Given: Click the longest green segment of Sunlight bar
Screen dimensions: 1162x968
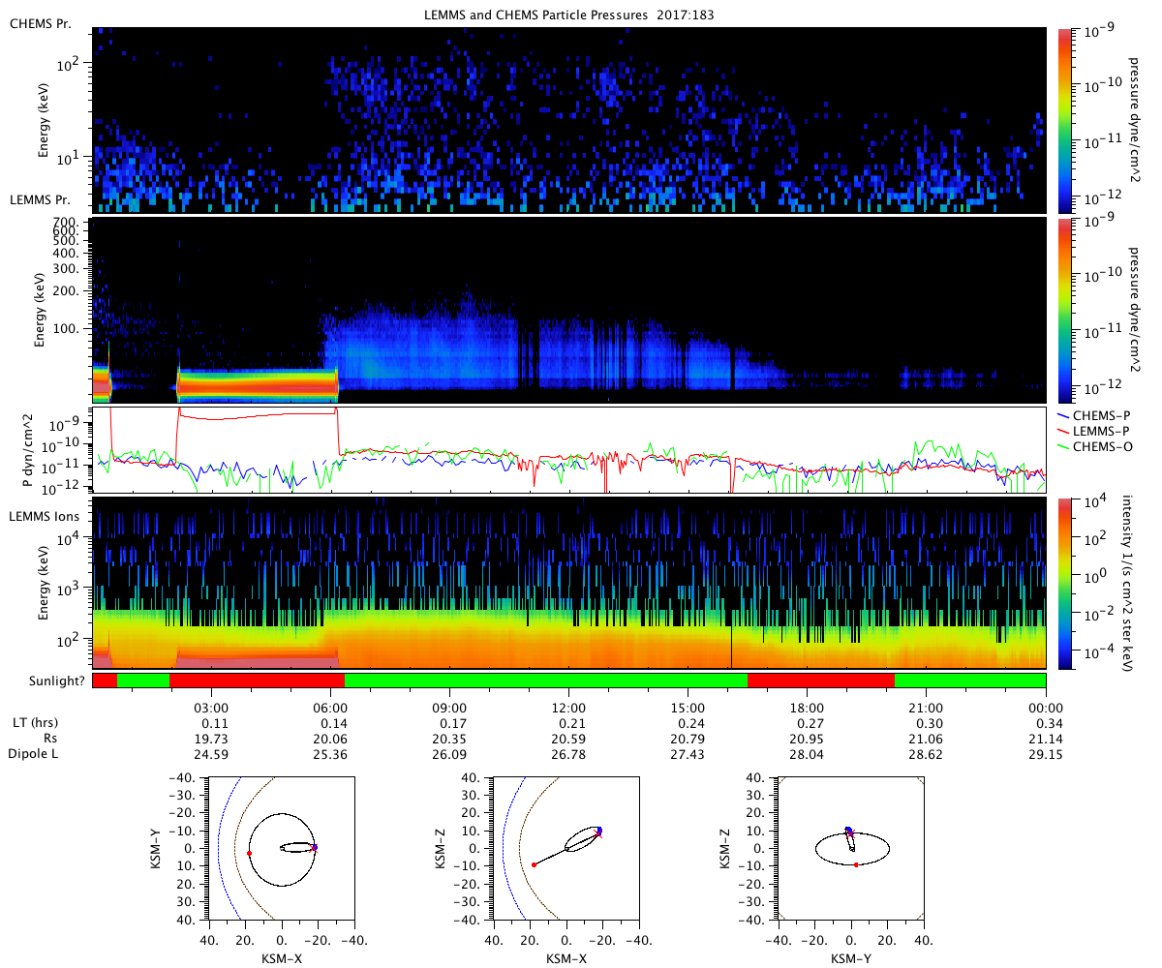Looking at the screenshot, I should tap(545, 681).
